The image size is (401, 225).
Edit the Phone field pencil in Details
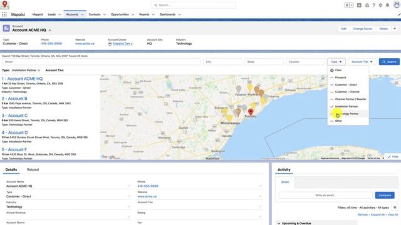point(260,186)
